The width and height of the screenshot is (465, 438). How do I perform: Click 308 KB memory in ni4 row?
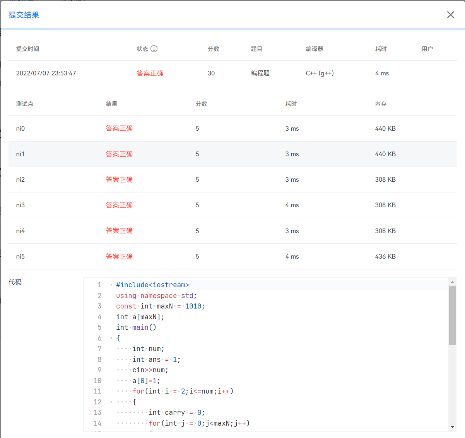(x=385, y=231)
